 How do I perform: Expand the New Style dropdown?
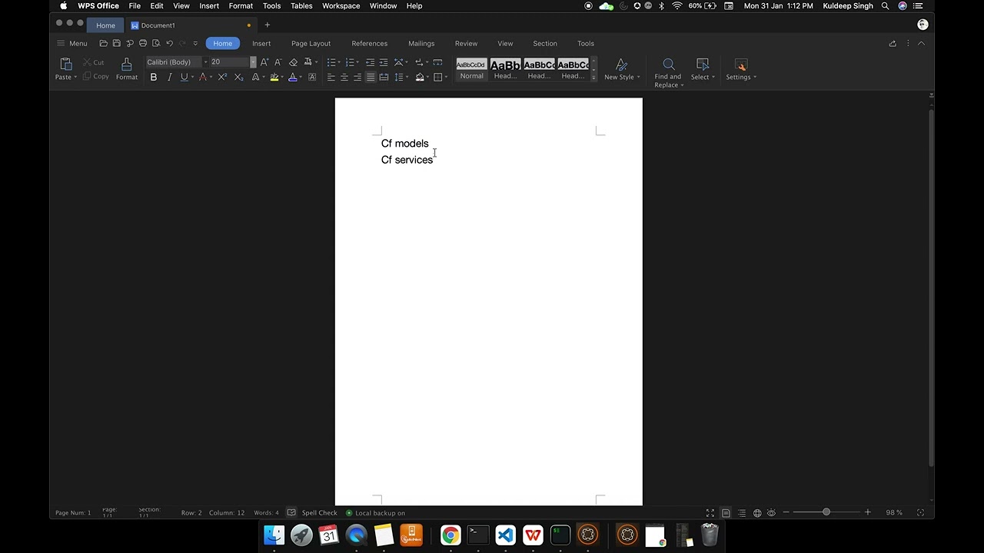(638, 77)
